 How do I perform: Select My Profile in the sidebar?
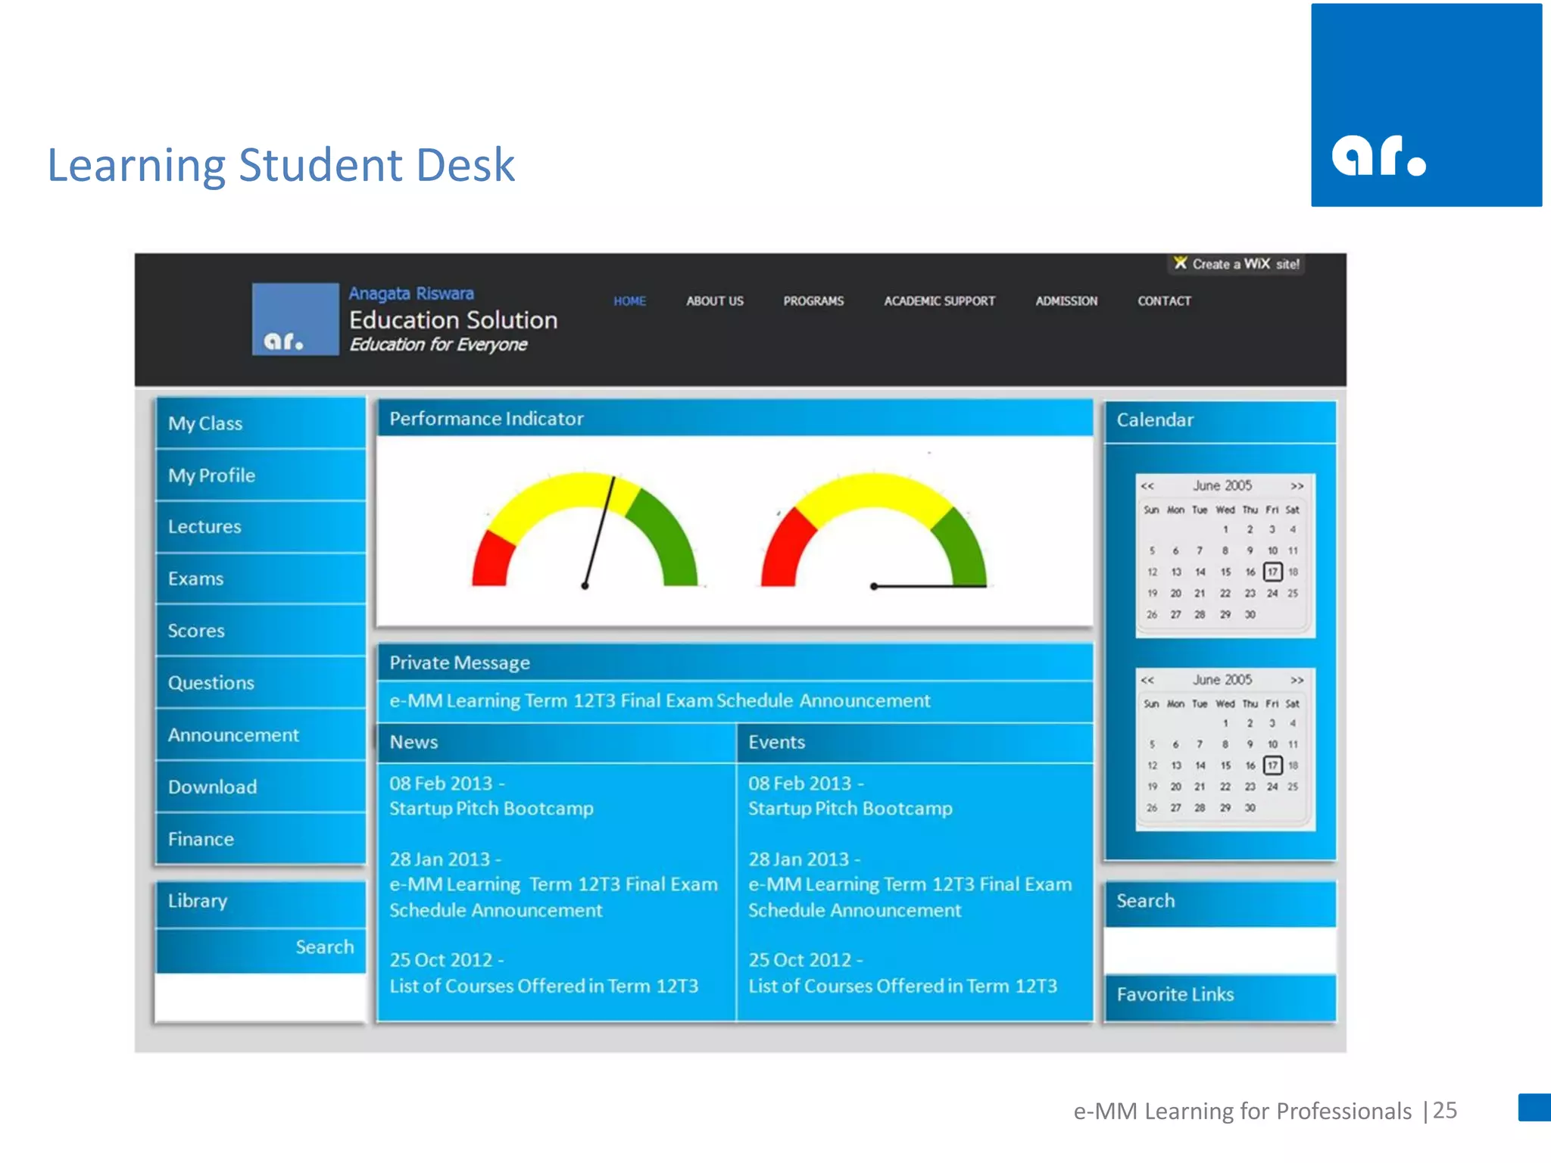[x=261, y=475]
